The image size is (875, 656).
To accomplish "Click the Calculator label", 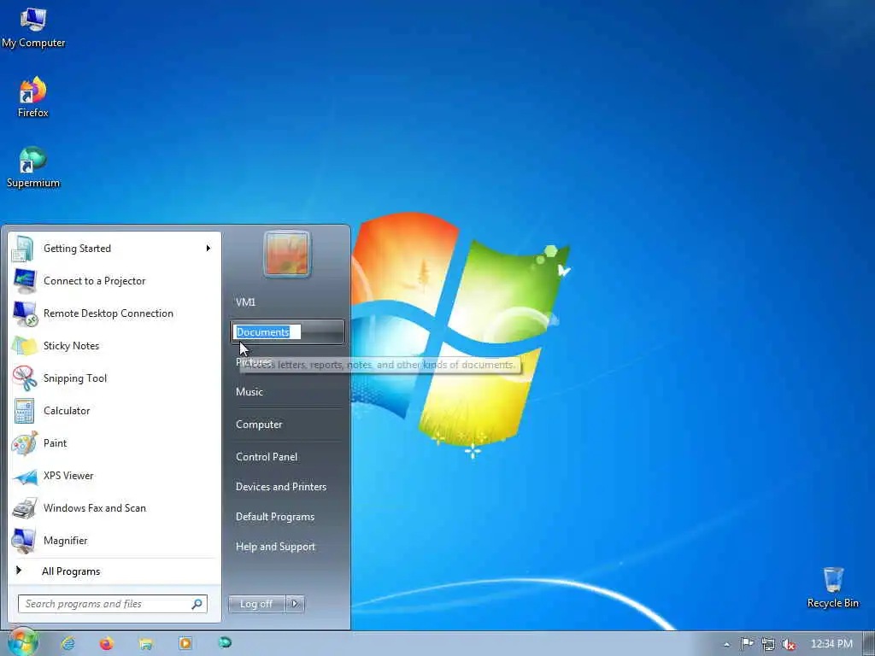I will (x=67, y=411).
